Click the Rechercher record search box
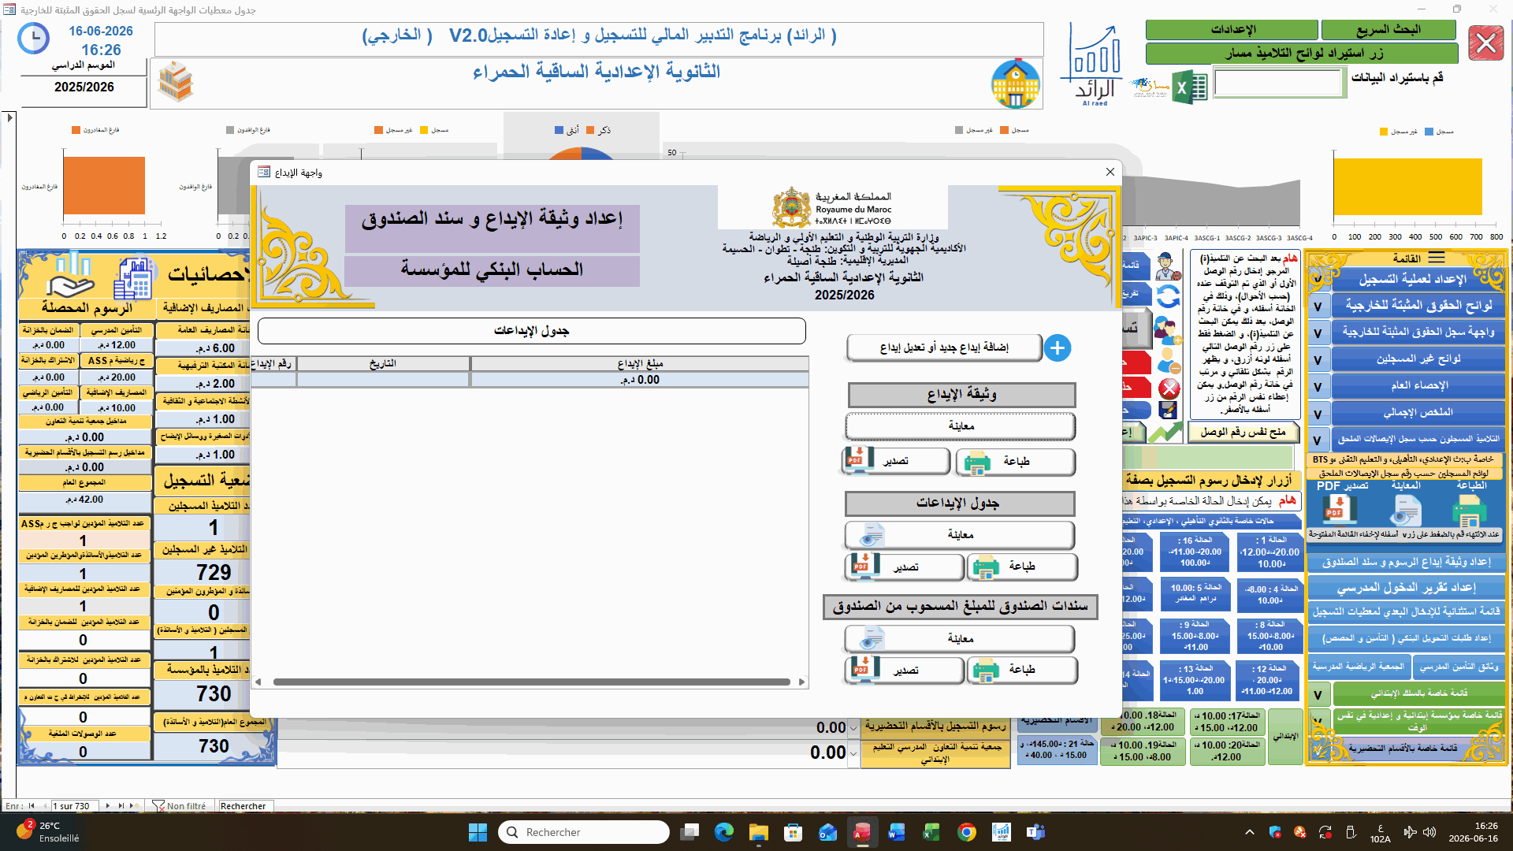 pos(246,806)
